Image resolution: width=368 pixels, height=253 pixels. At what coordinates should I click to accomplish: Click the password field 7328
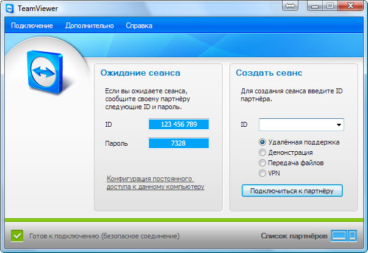tap(179, 143)
